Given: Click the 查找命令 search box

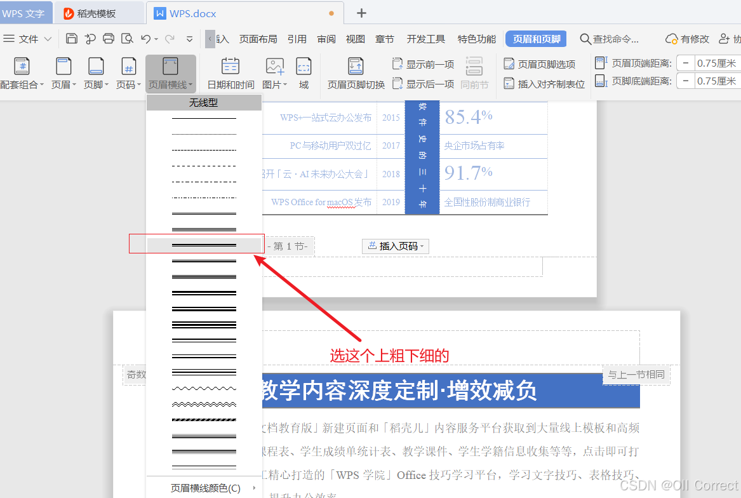Looking at the screenshot, I should pos(610,39).
